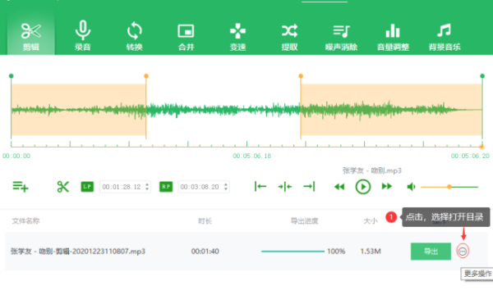Click the waveform in the selected middle region
493x295 pixels.
pos(223,110)
